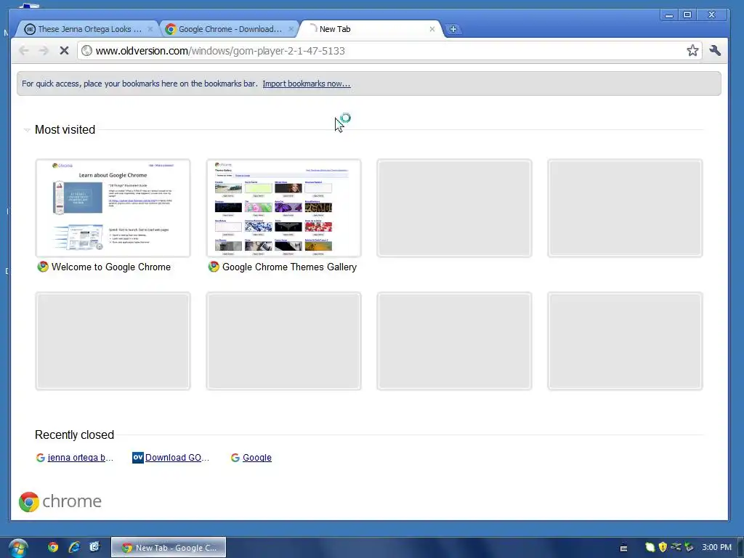Maximize the Chrome window
This screenshot has width=744, height=558.
click(x=687, y=15)
